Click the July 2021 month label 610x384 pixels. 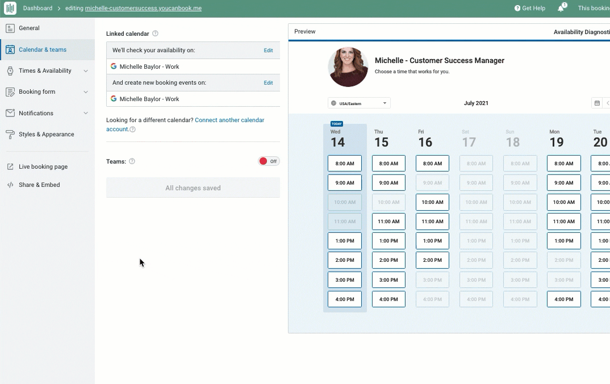tap(476, 103)
